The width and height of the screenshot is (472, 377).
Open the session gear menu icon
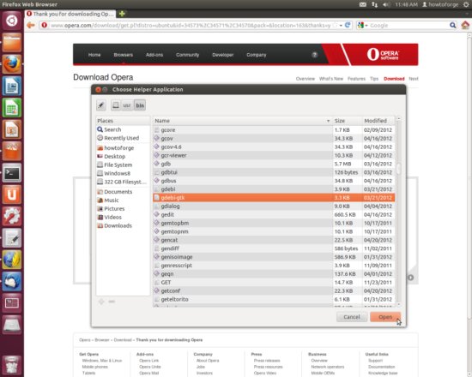coord(466,4)
